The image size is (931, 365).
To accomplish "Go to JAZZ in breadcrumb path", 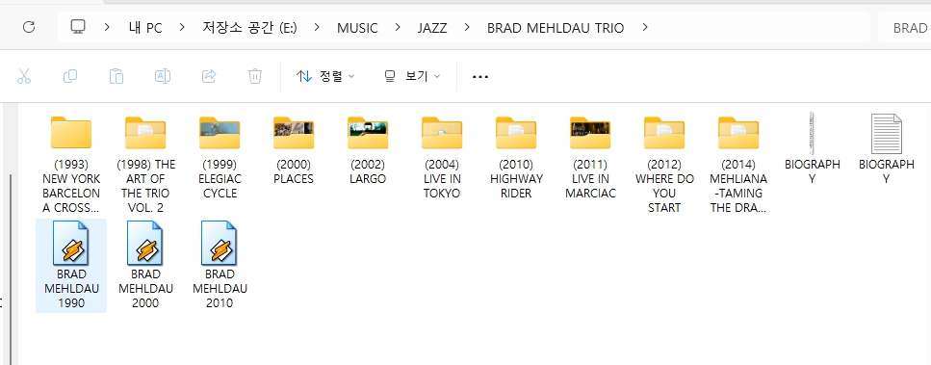I will point(432,28).
